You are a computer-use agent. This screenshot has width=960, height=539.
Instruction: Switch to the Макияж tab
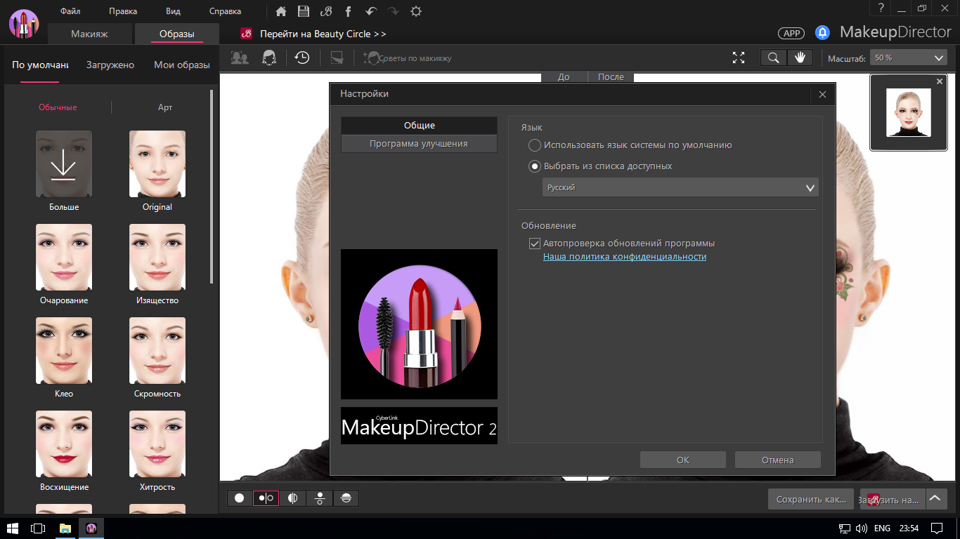(89, 34)
